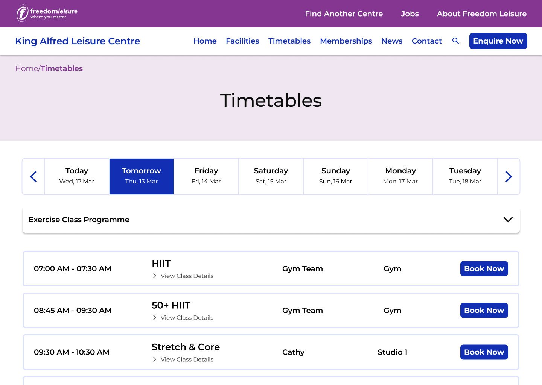Open the site search magnifier icon
The width and height of the screenshot is (542, 385).
tap(455, 41)
